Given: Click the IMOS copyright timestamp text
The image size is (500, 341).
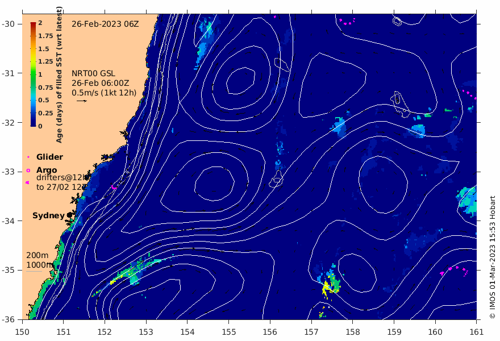Looking at the screenshot, I should click(493, 257).
